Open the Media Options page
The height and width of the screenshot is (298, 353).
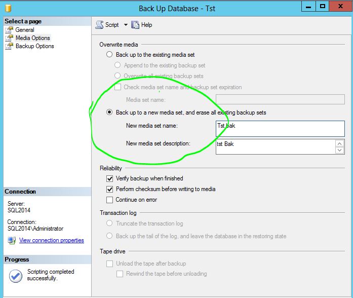32,38
